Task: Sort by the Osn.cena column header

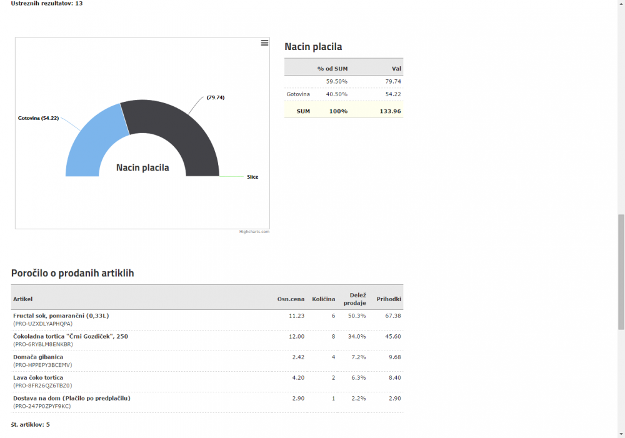Action: click(291, 299)
